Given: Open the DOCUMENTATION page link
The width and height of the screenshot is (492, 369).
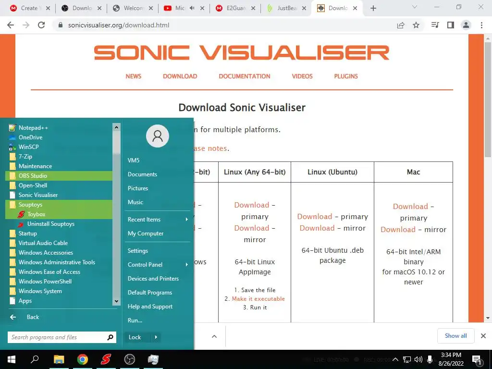Looking at the screenshot, I should [245, 76].
